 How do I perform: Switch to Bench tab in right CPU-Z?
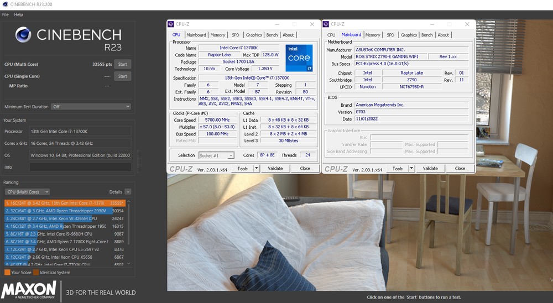(x=427, y=35)
